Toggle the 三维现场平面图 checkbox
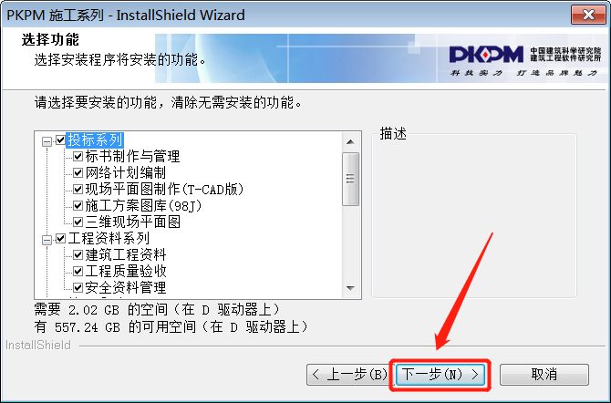 coord(78,222)
